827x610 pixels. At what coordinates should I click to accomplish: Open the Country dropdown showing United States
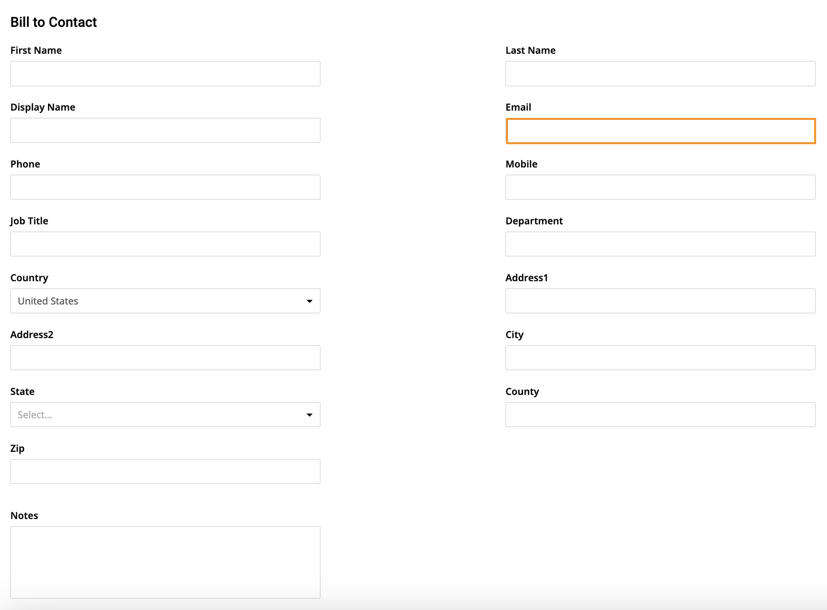[165, 301]
